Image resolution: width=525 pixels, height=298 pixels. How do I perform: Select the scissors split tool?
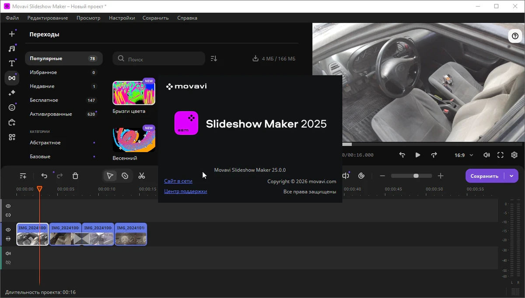[141, 176]
